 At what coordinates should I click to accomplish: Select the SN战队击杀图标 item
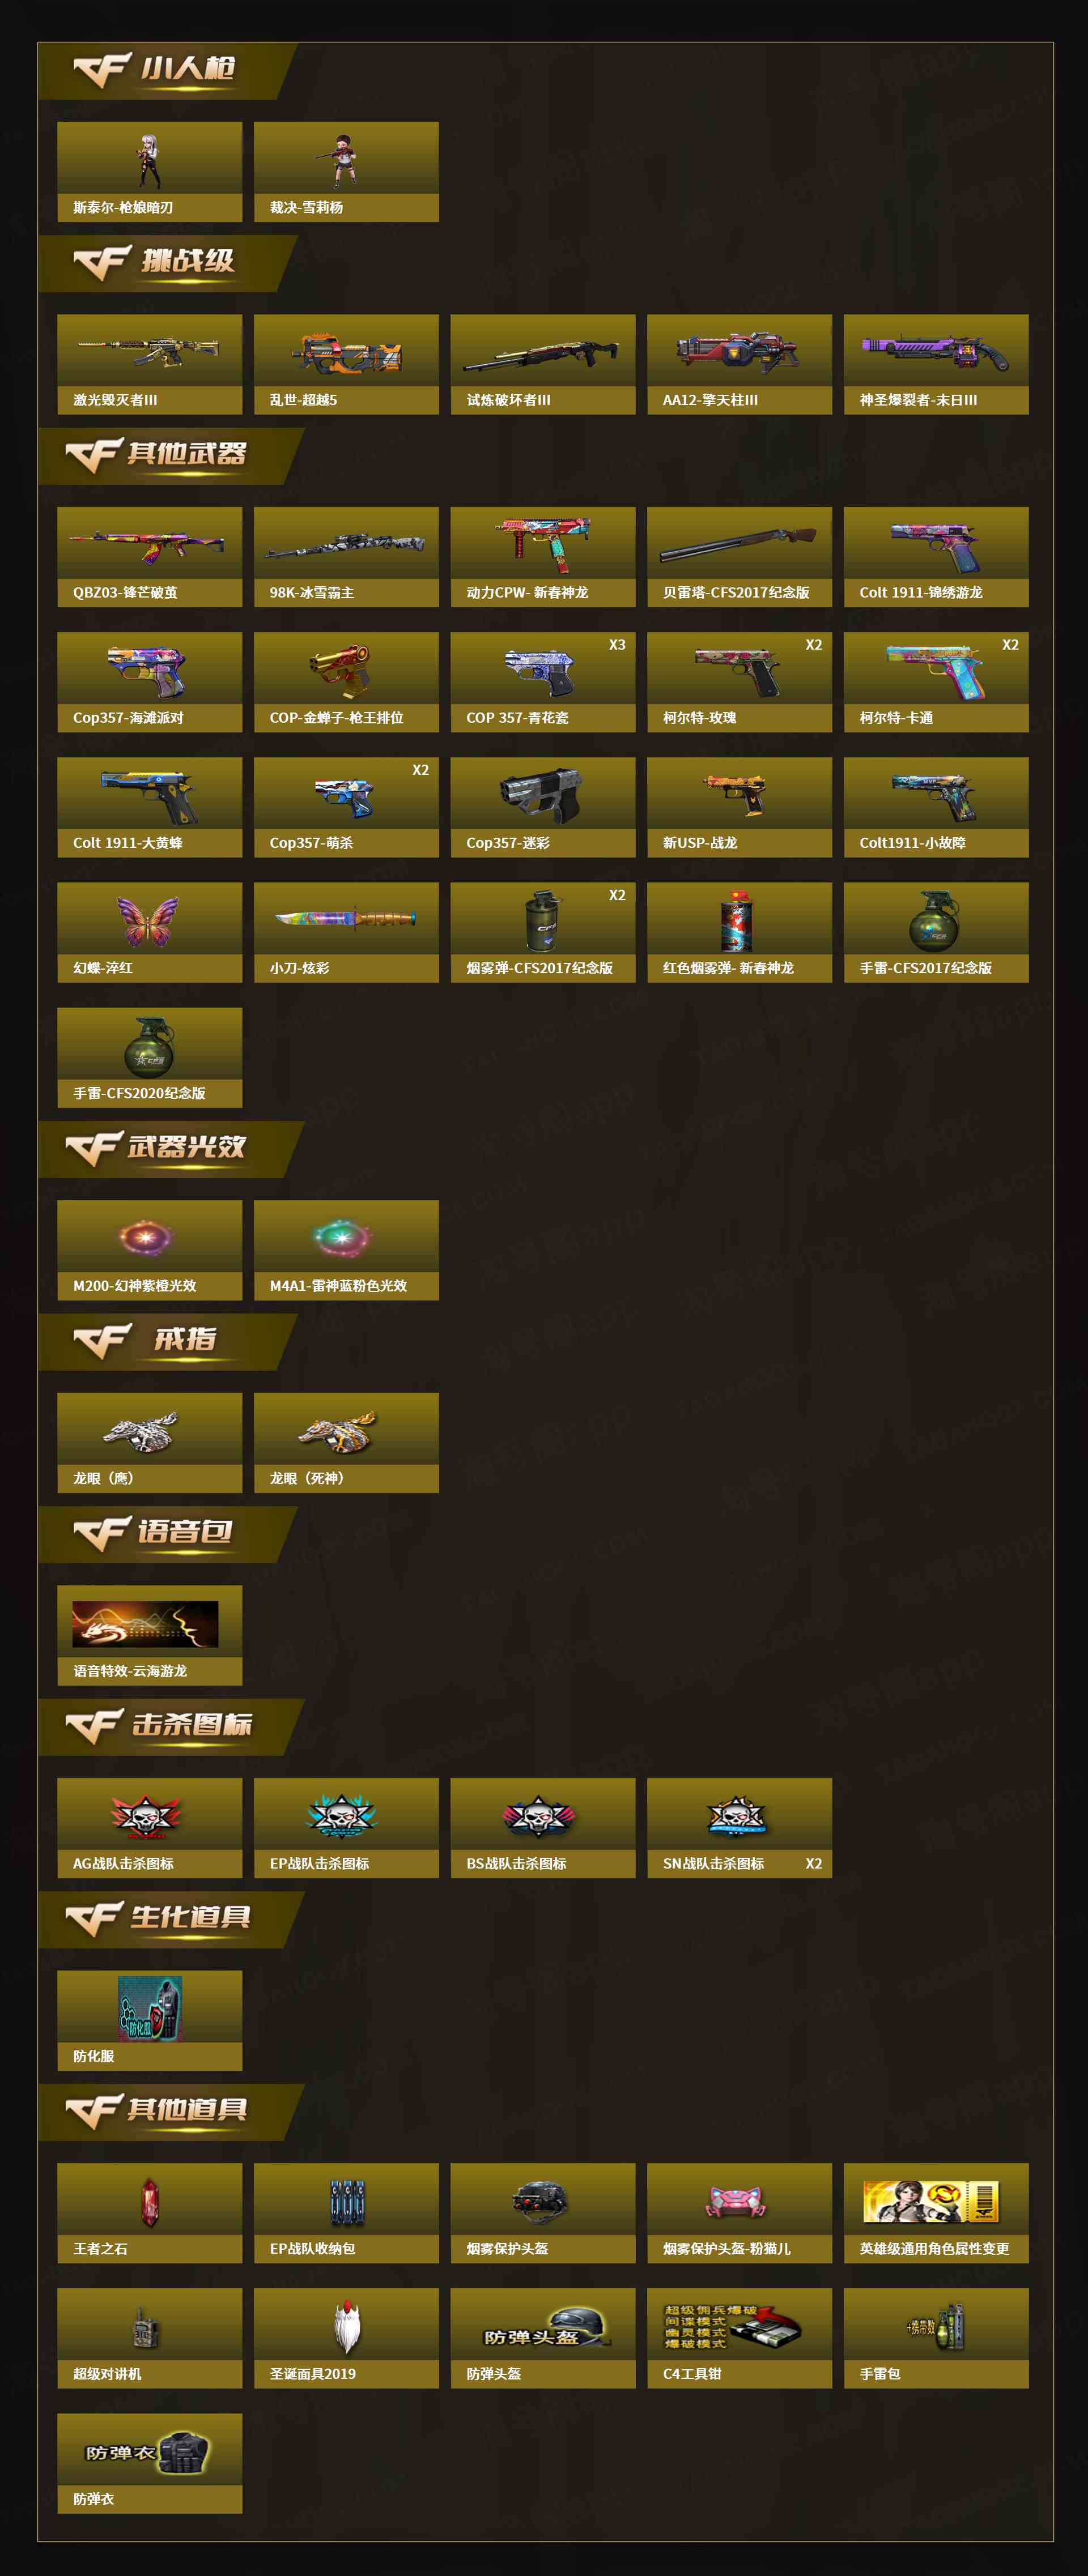coord(739,1827)
